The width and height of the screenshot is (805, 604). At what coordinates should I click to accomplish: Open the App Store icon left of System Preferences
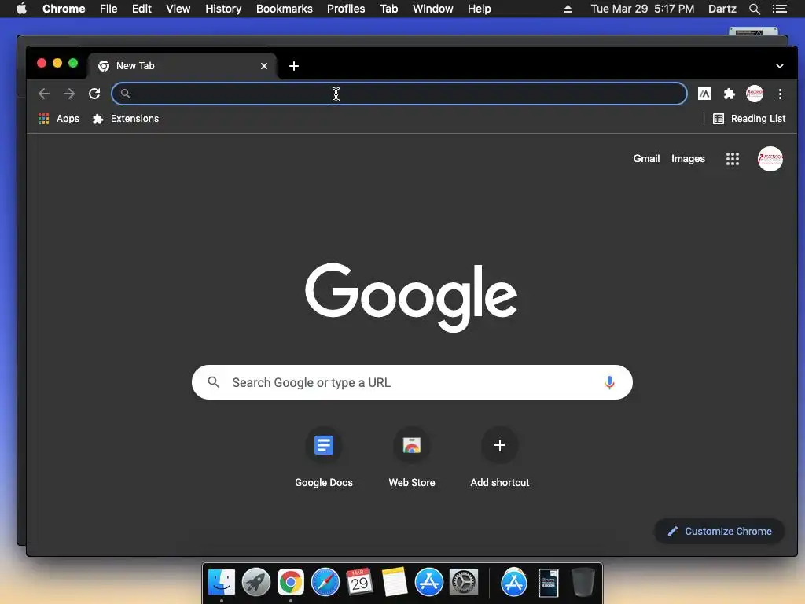point(428,583)
